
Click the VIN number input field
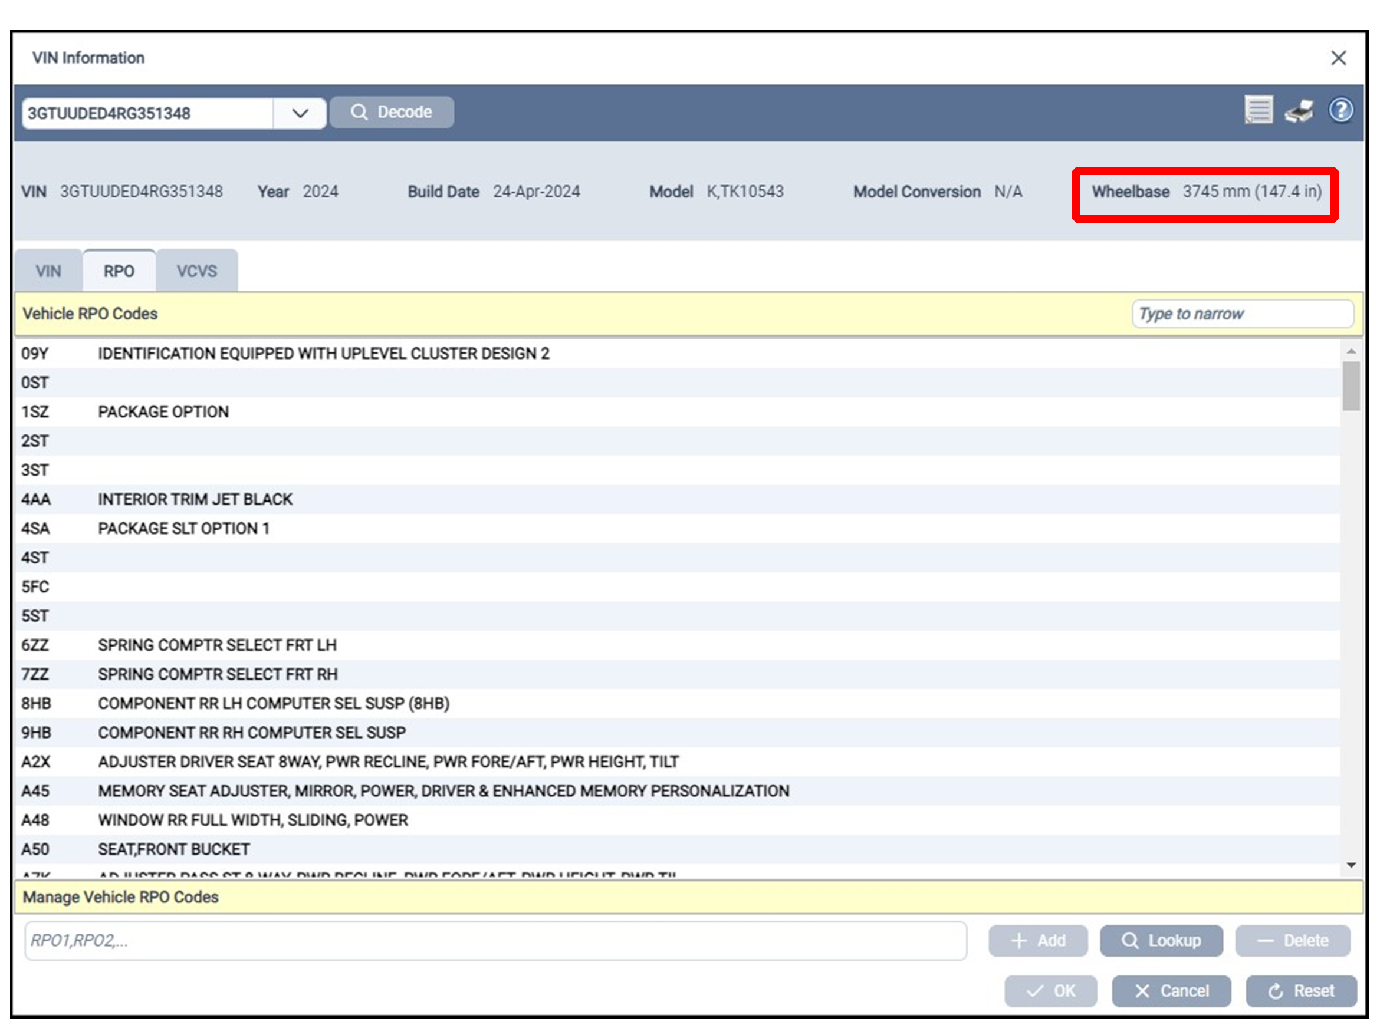click(x=147, y=114)
